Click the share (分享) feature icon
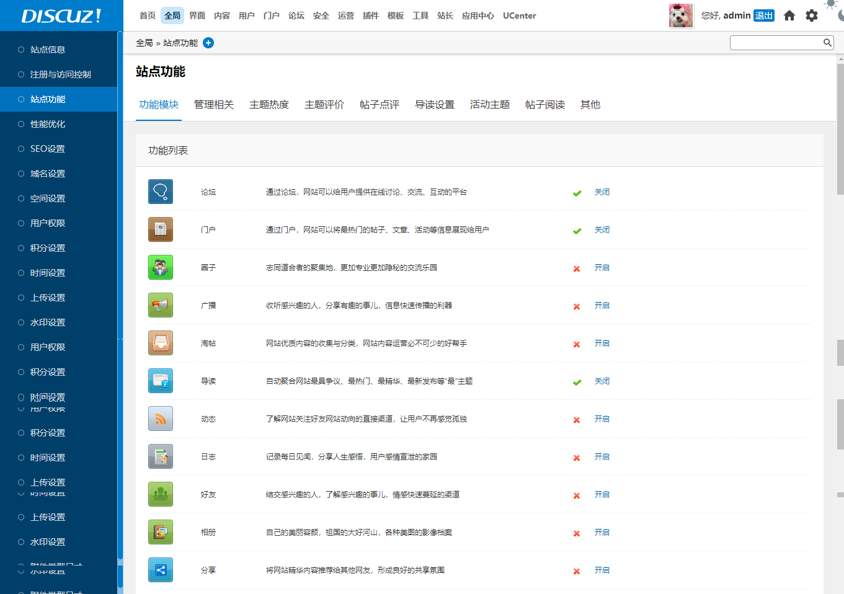The height and width of the screenshot is (594, 844). coord(161,570)
